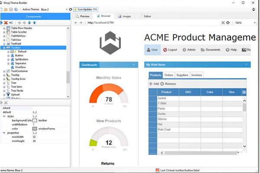The image size is (260, 173).
Task: Select the Tooltip Error item
Action: [x=18, y=79]
